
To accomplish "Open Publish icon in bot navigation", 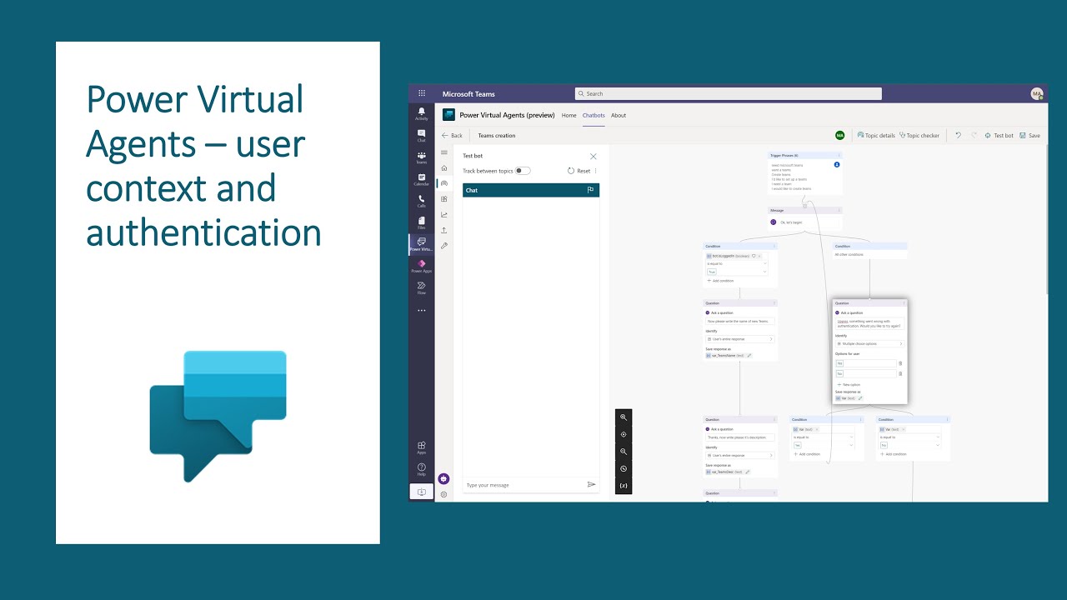I will (444, 230).
